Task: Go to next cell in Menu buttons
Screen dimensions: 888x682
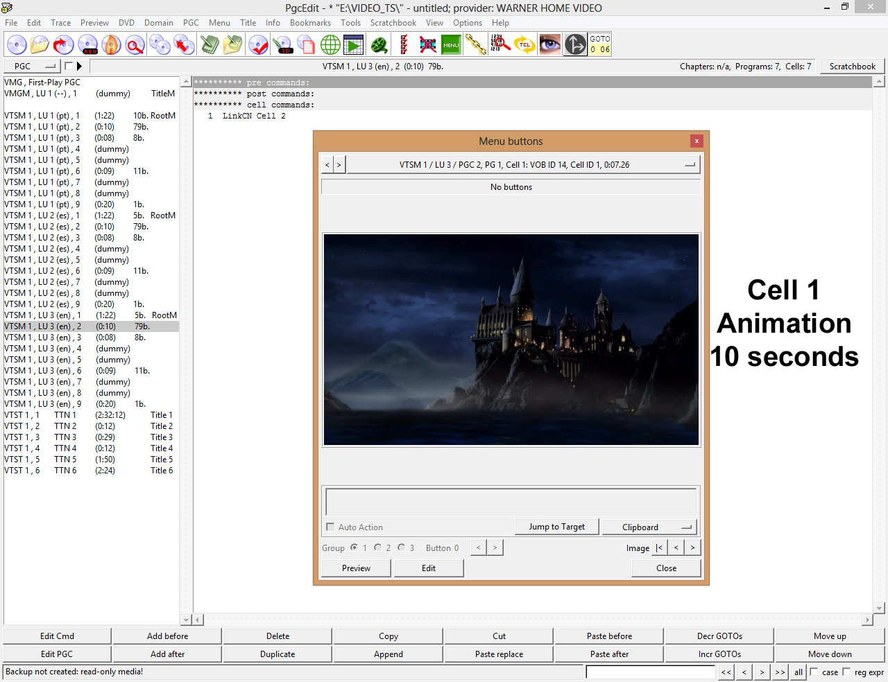Action: [339, 165]
